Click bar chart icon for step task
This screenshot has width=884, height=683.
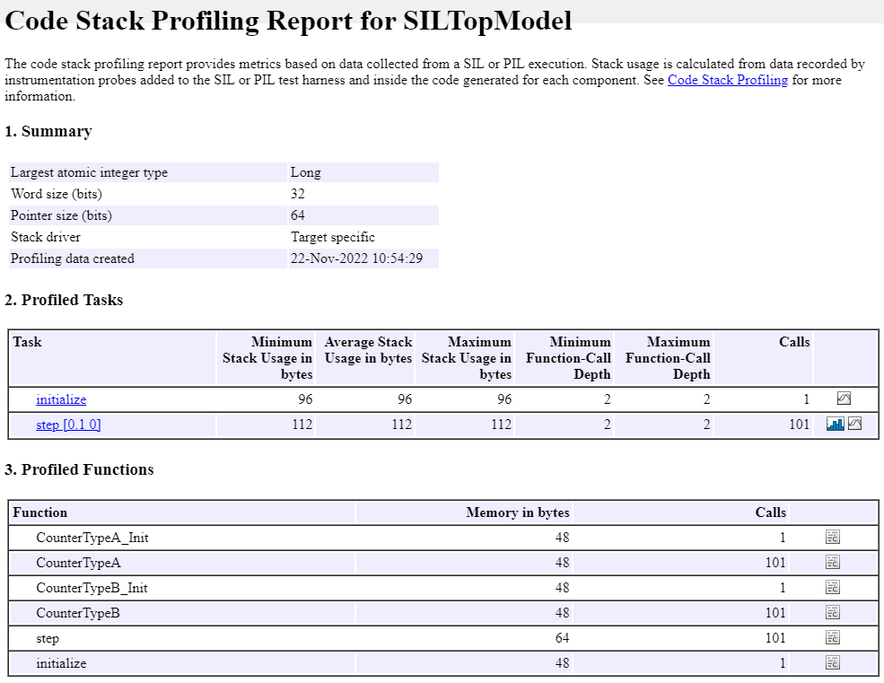pyautogui.click(x=835, y=425)
